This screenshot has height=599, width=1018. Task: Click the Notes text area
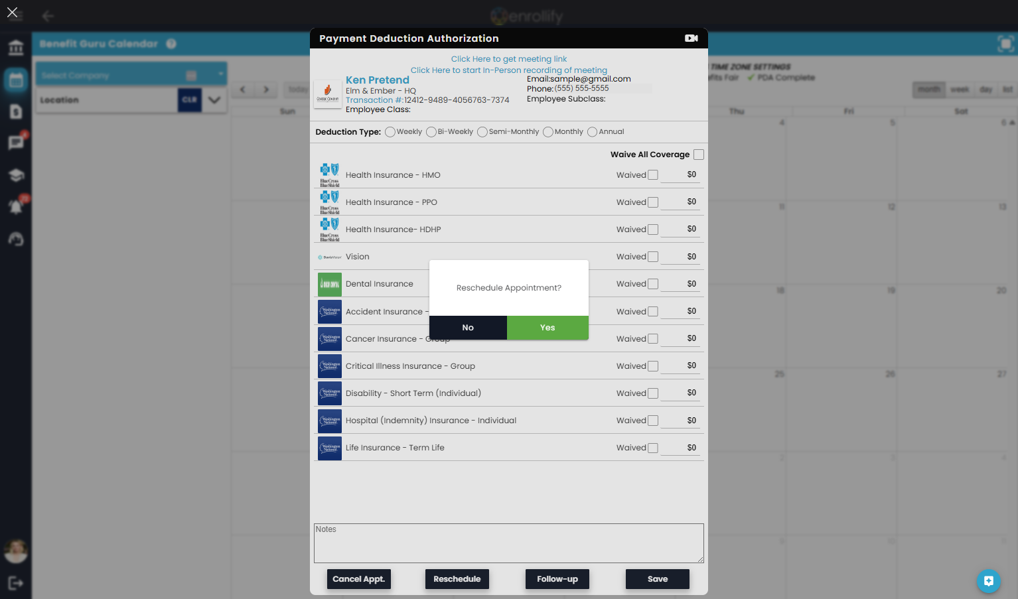click(x=509, y=543)
